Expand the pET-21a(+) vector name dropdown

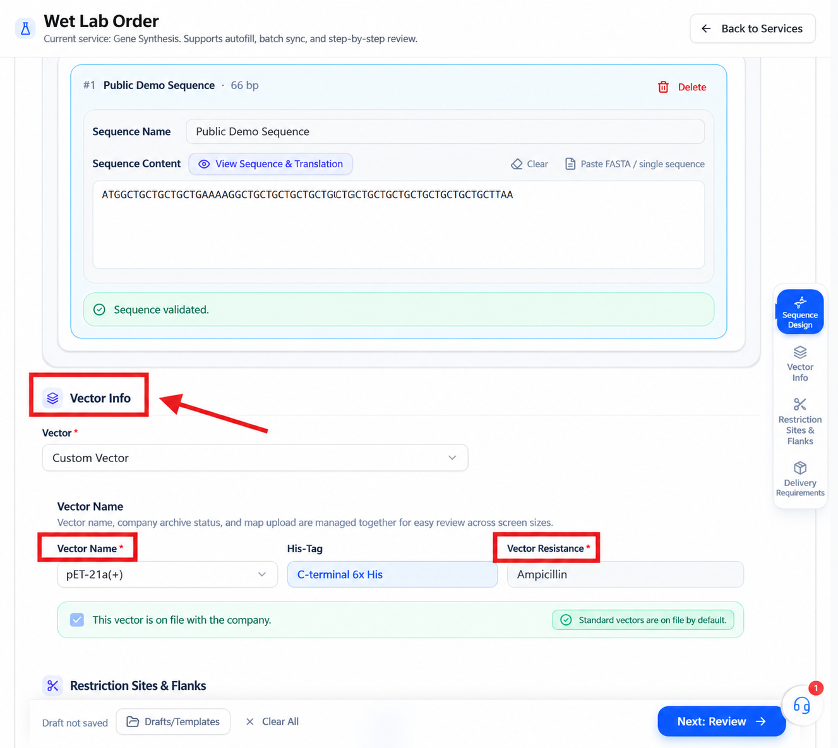(x=167, y=574)
